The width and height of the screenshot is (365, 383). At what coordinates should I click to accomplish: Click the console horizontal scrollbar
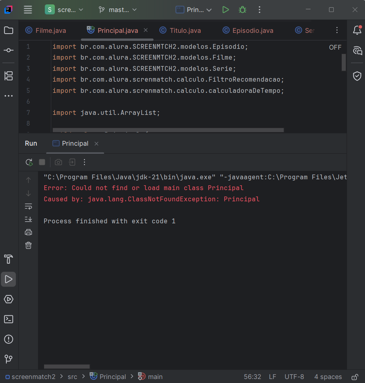point(67,366)
